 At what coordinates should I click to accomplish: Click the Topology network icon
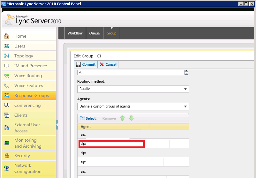pyautogui.click(x=7, y=56)
